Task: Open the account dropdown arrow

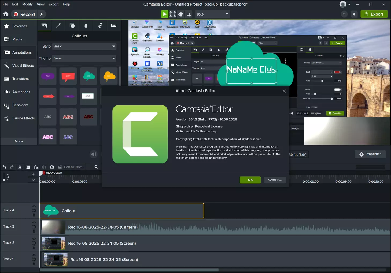Action: (x=349, y=5)
